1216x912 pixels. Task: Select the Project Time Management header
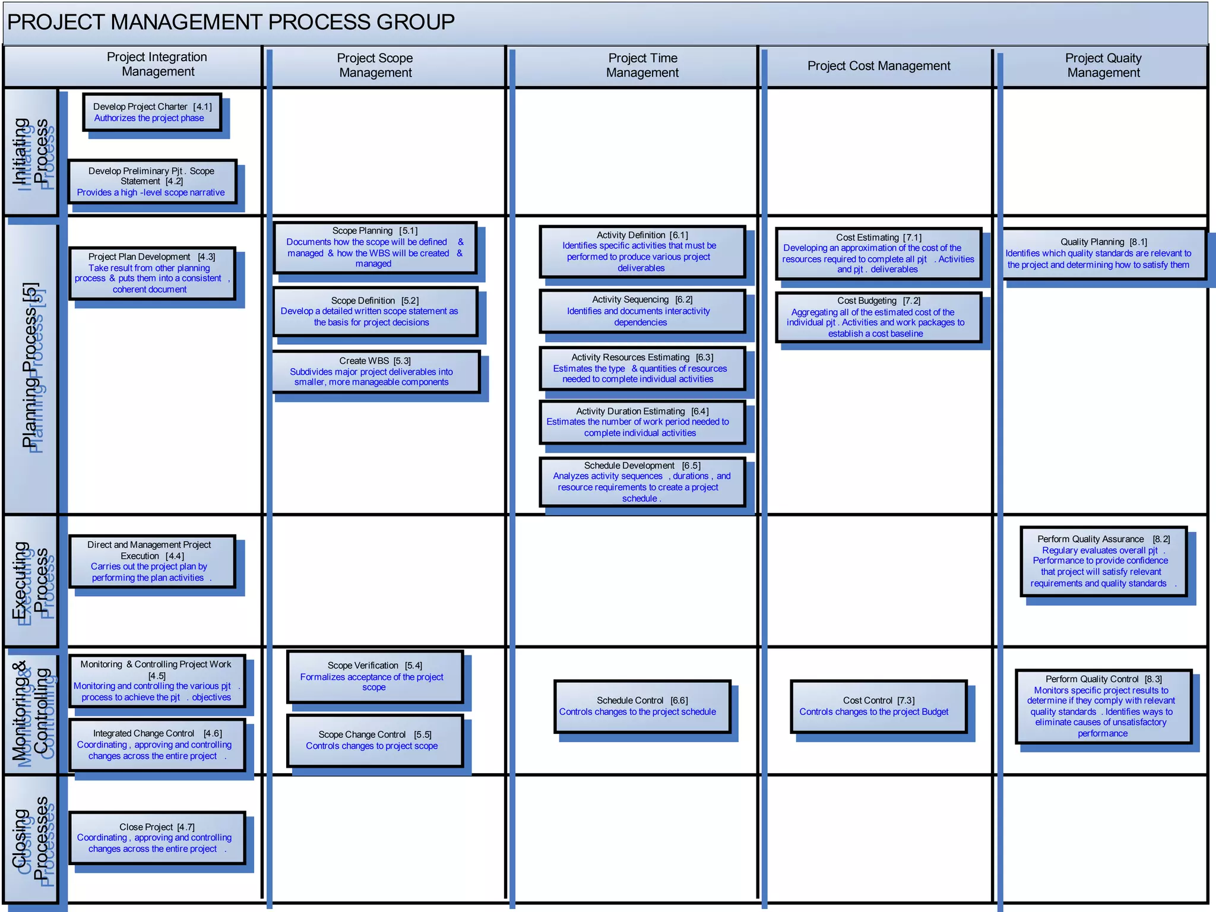tap(642, 66)
